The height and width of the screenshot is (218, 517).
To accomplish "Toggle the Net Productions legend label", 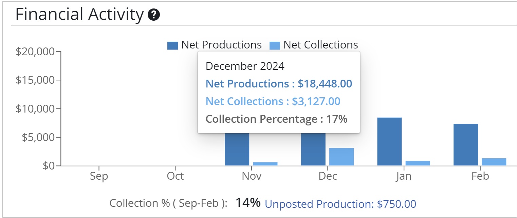I will pos(221,45).
